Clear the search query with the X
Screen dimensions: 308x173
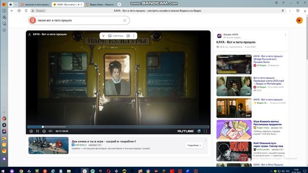pyautogui.click(x=125, y=20)
